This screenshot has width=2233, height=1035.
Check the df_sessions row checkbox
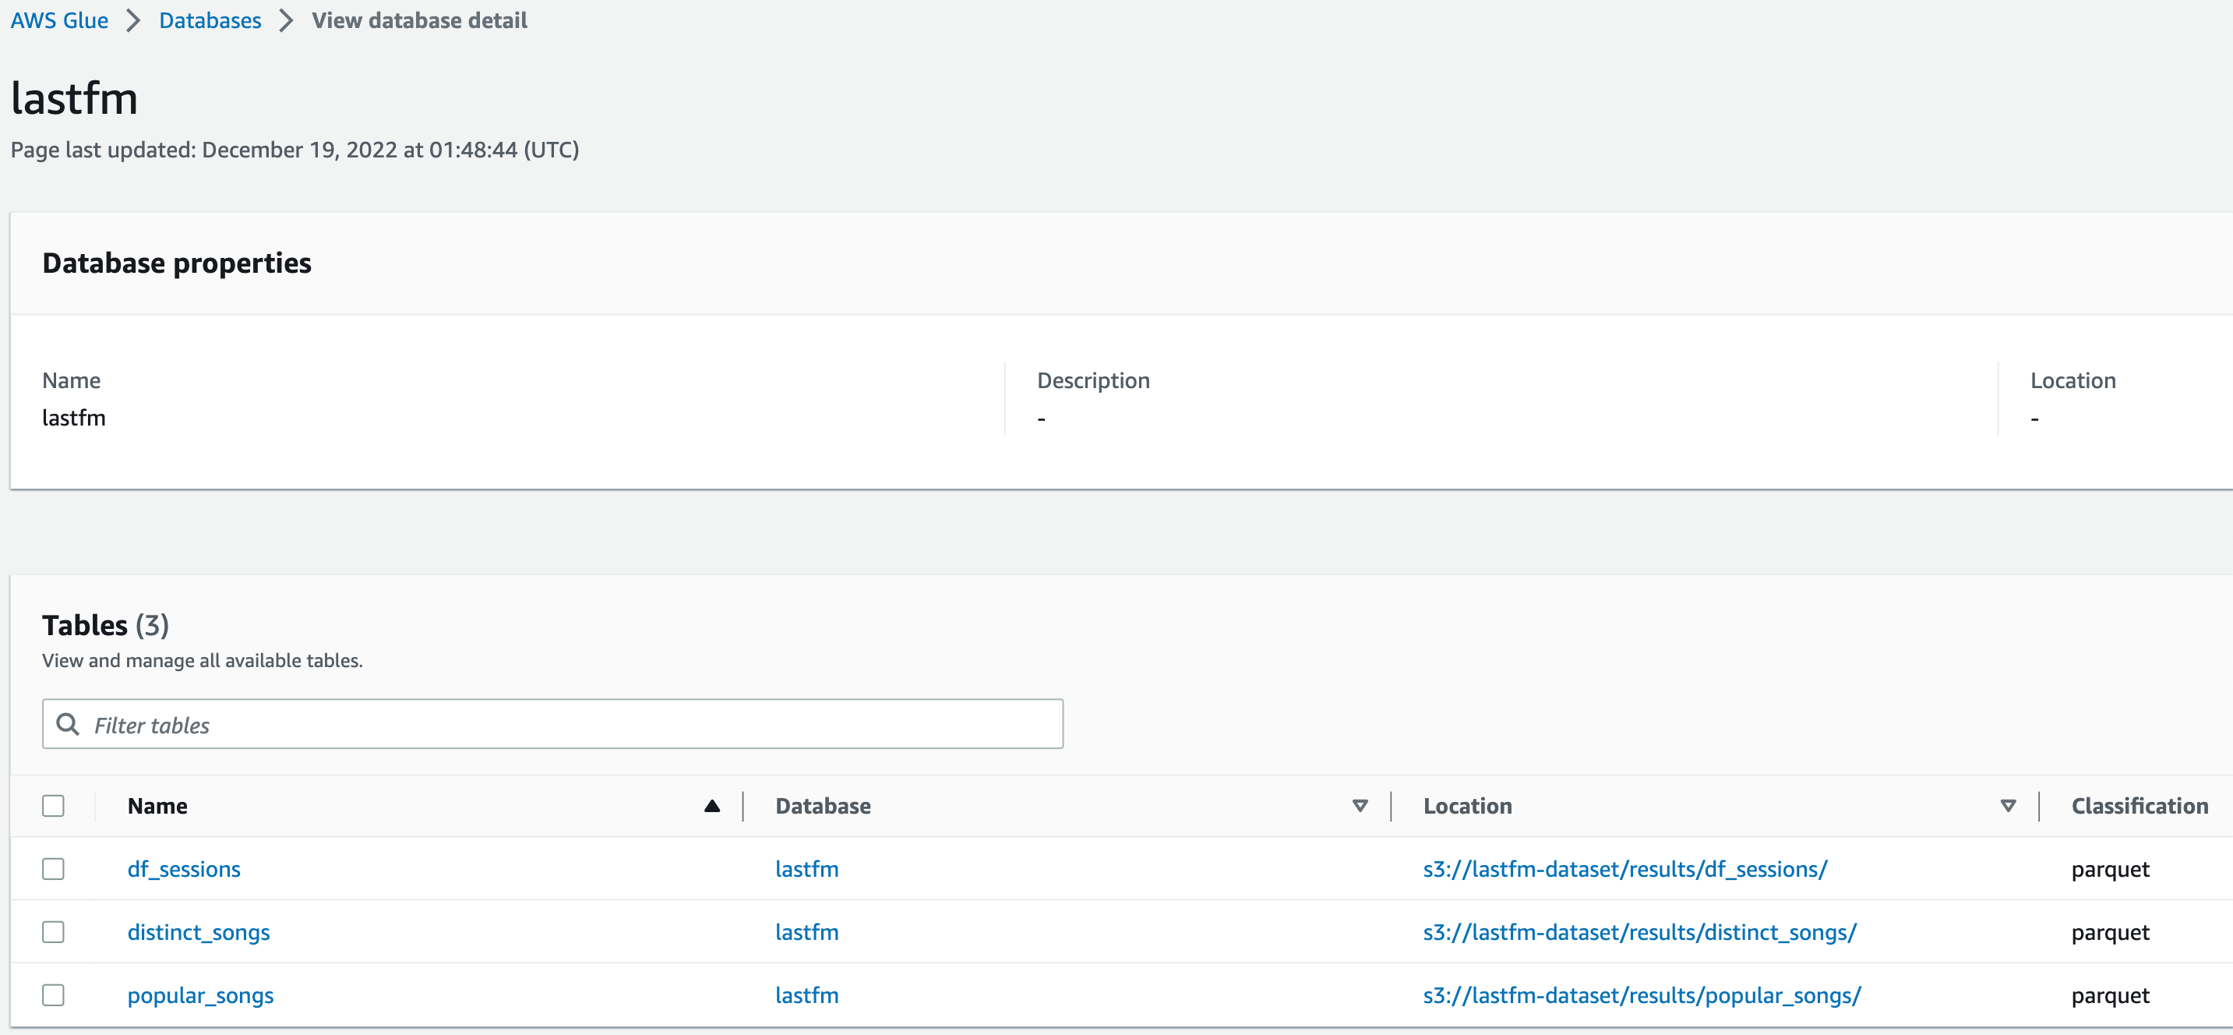coord(54,868)
